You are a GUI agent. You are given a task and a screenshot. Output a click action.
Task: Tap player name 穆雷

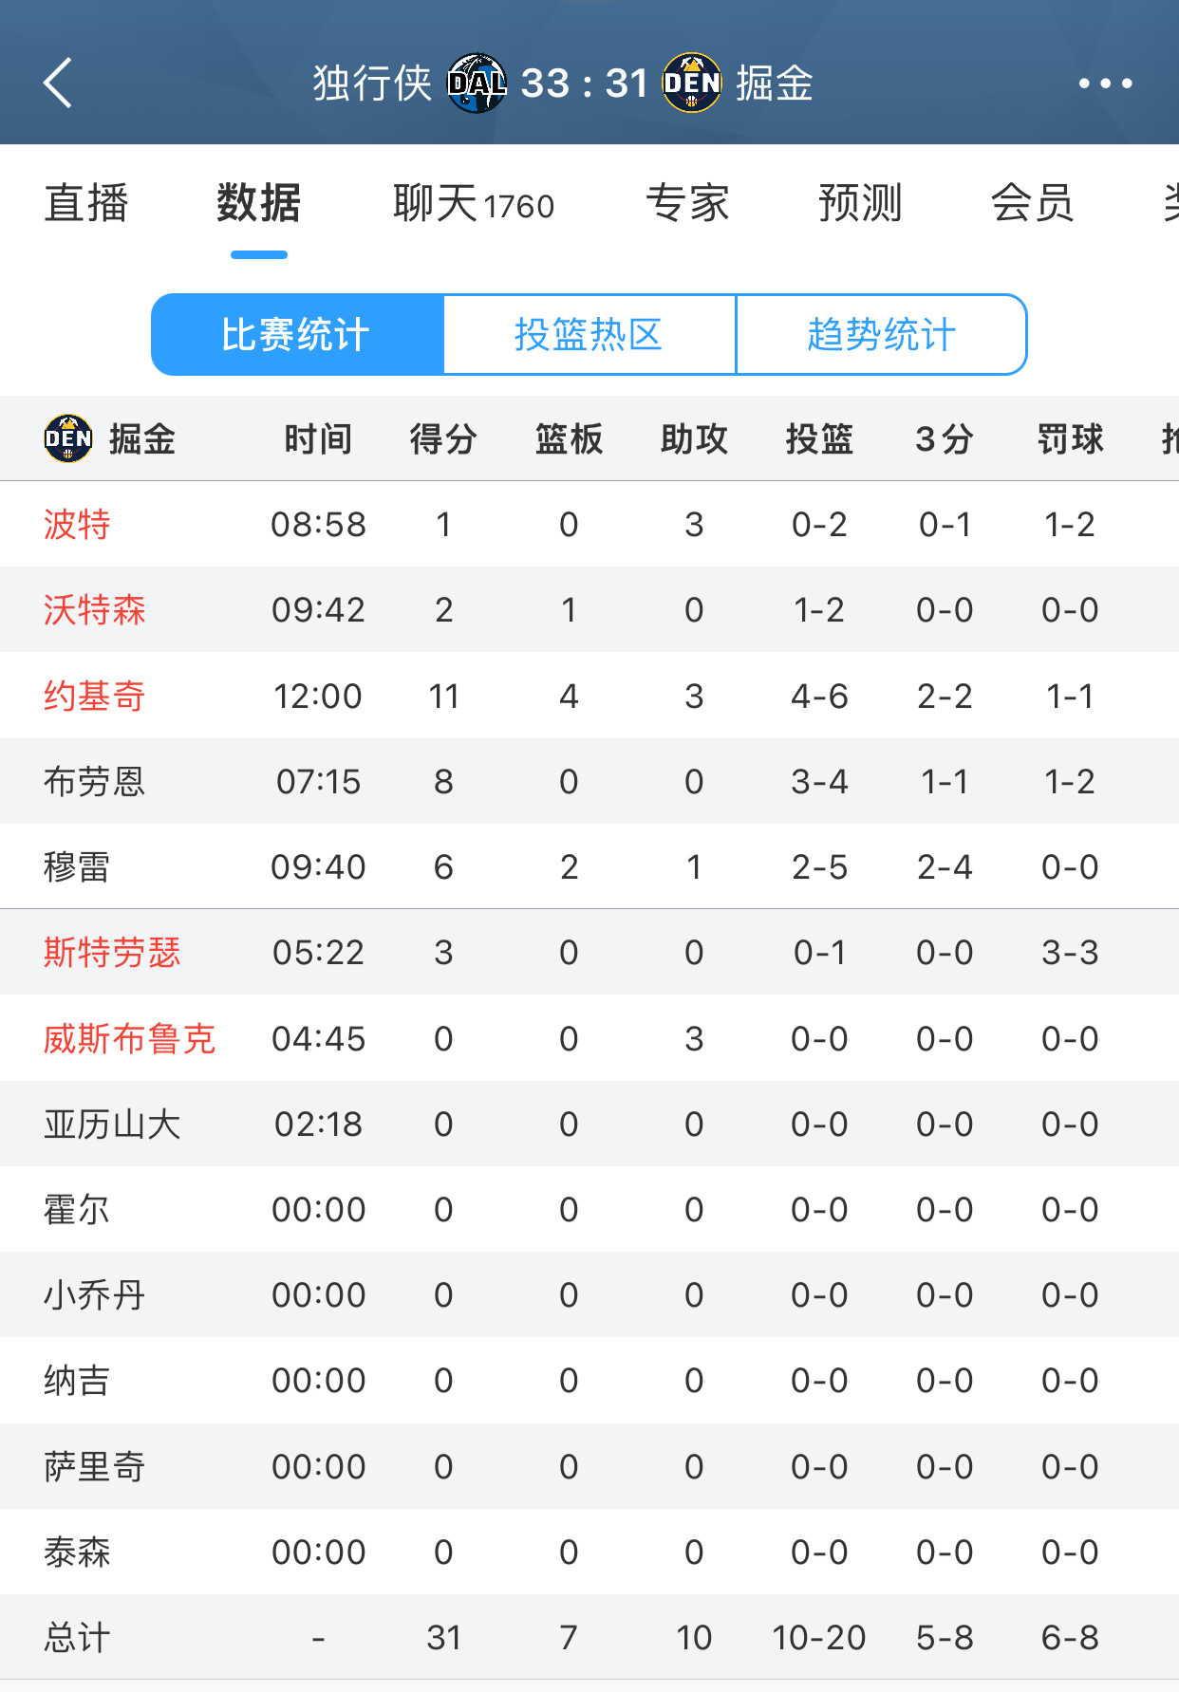(x=78, y=867)
